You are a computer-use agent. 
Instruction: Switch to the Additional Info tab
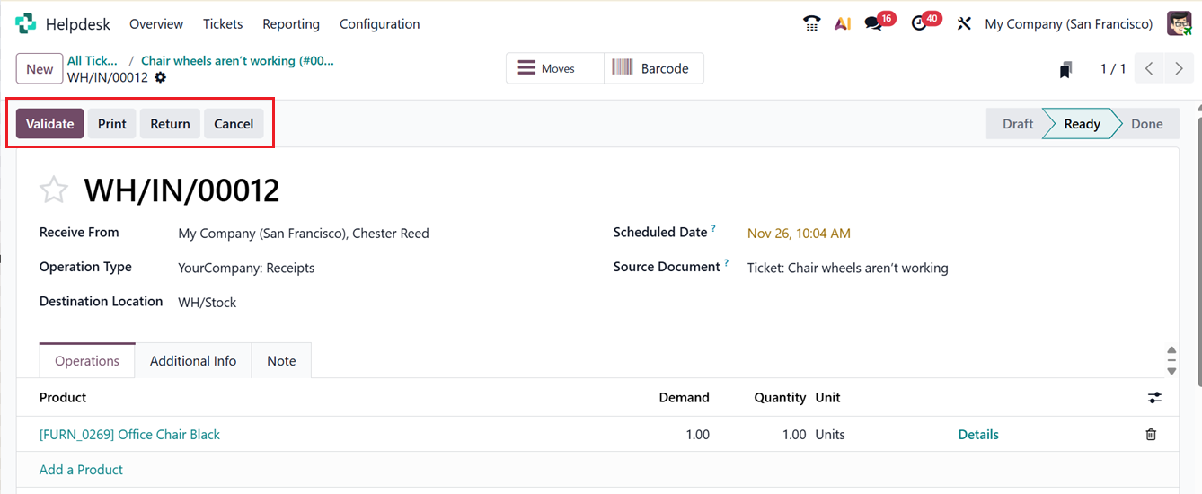193,361
